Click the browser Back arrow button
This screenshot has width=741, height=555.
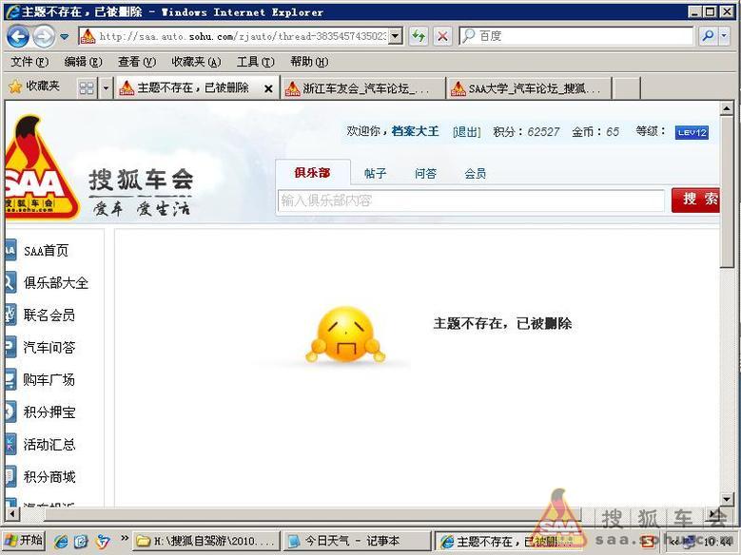click(x=18, y=36)
